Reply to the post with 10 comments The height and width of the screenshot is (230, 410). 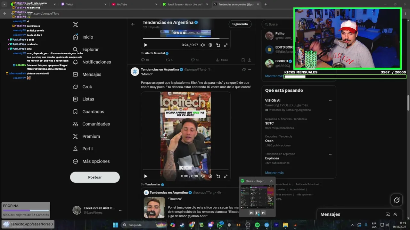pyautogui.click(x=145, y=60)
